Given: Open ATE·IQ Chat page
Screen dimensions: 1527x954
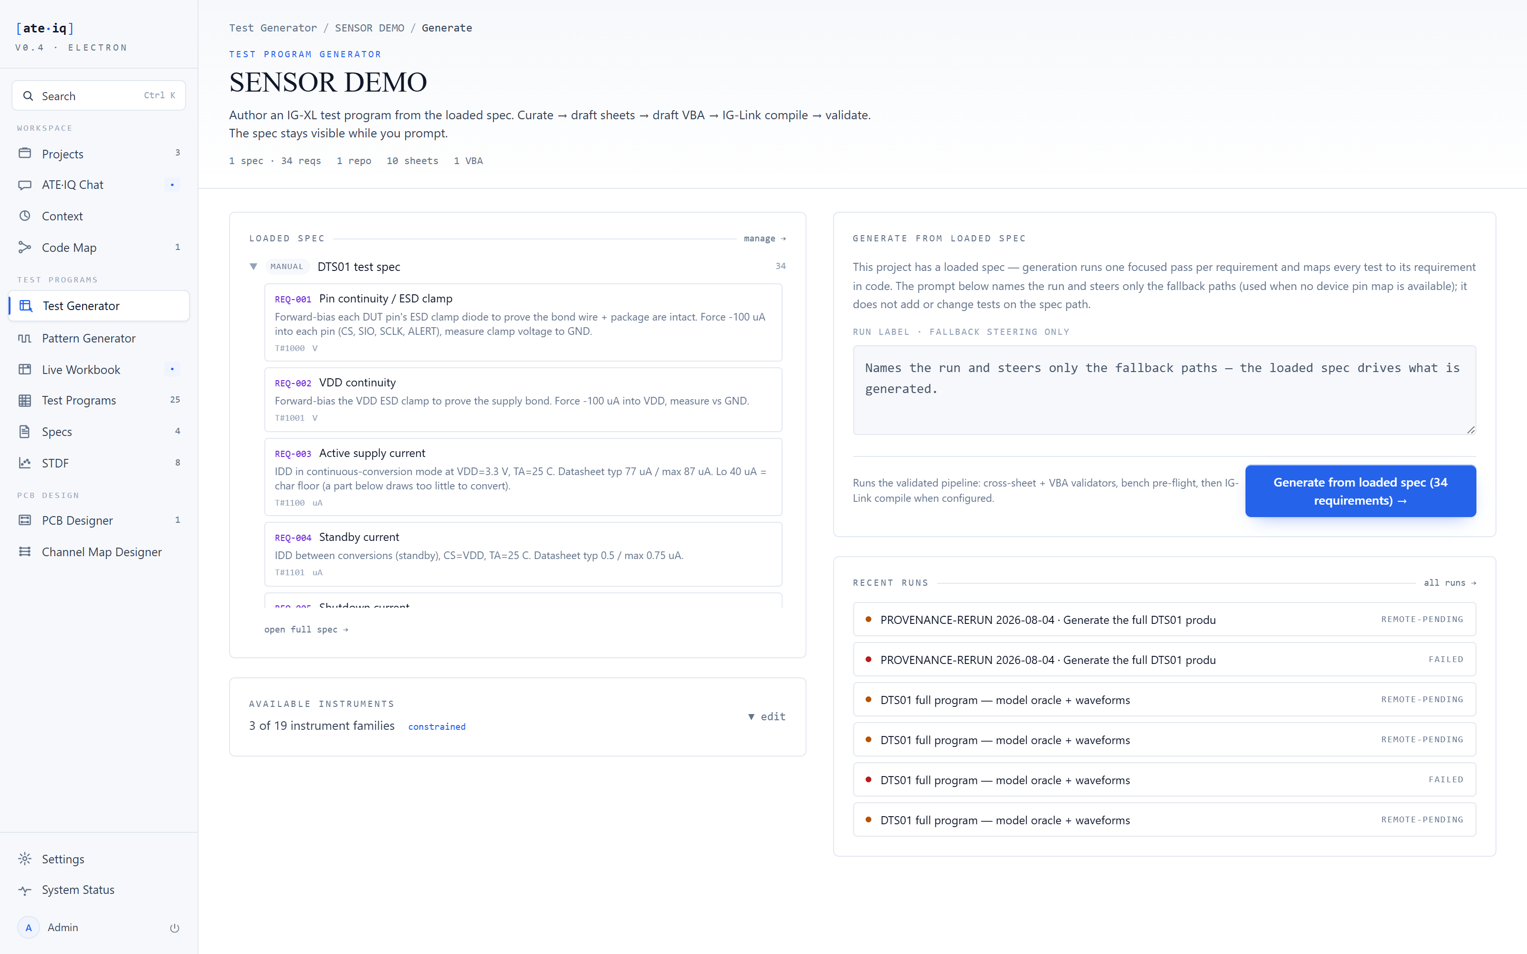Looking at the screenshot, I should click(x=99, y=185).
